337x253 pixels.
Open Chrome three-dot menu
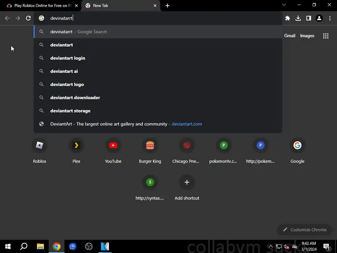click(x=330, y=18)
